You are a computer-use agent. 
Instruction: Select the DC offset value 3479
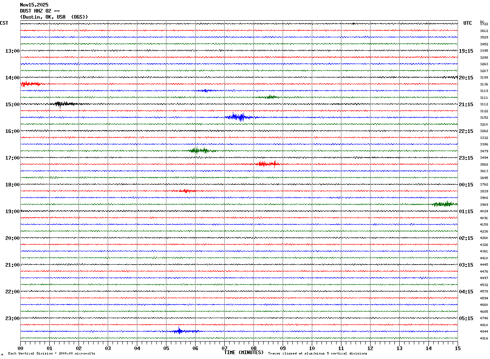click(484, 151)
